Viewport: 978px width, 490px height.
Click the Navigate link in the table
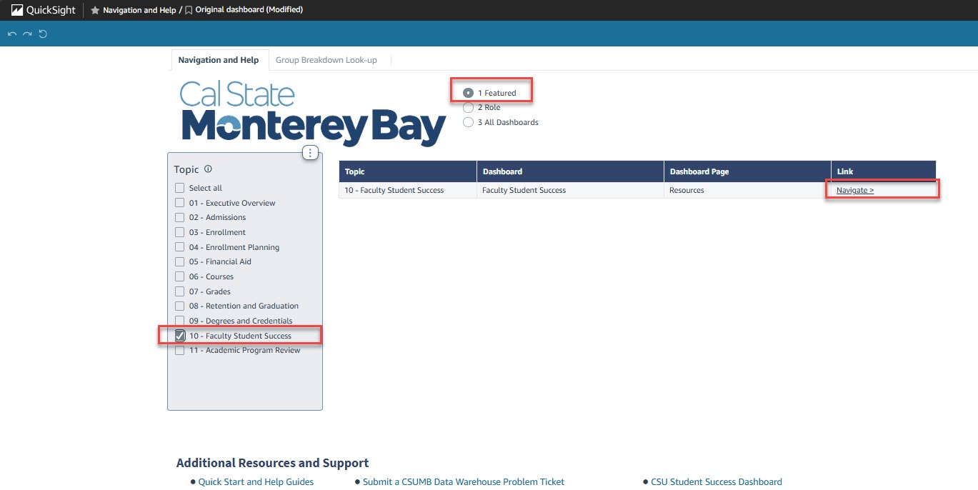click(x=854, y=190)
